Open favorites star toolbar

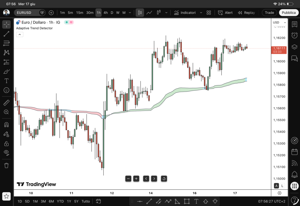pyautogui.click(x=6, y=196)
